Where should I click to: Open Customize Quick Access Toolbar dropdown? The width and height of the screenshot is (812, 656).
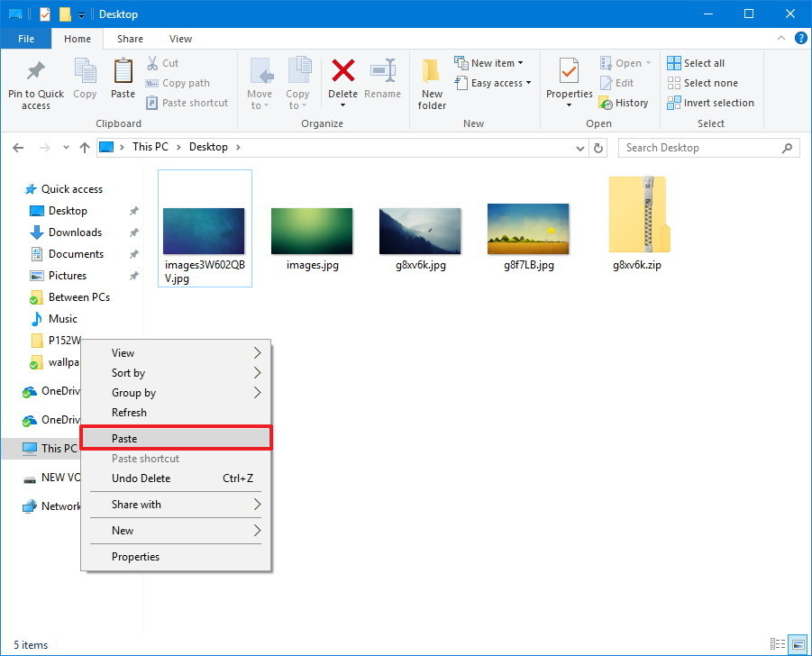pyautogui.click(x=81, y=15)
